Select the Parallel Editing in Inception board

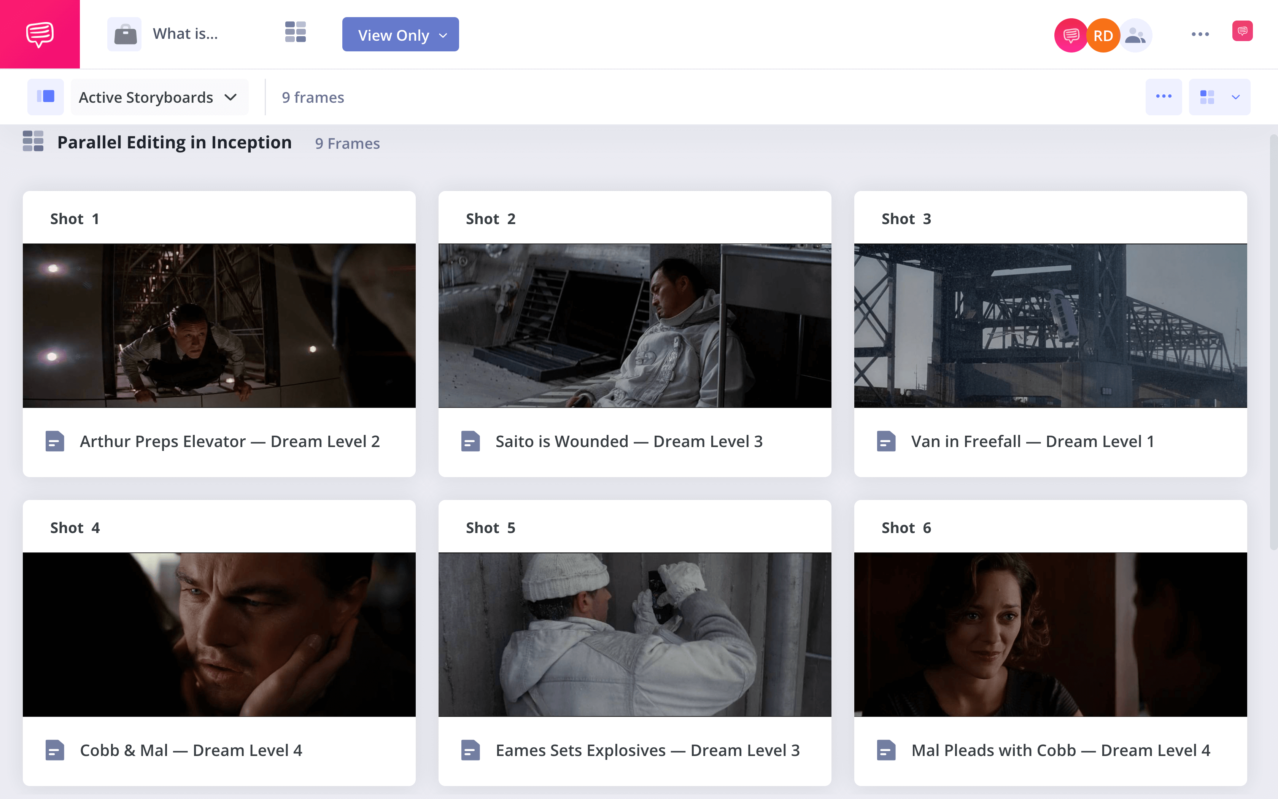click(175, 142)
